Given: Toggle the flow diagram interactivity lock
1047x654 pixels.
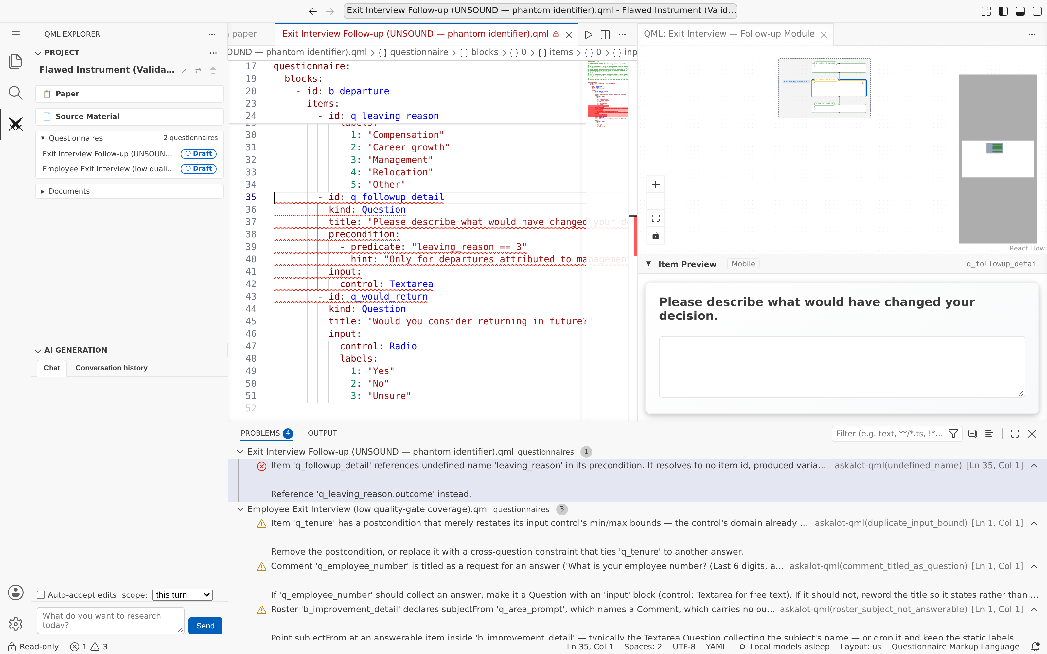Looking at the screenshot, I should 655,236.
